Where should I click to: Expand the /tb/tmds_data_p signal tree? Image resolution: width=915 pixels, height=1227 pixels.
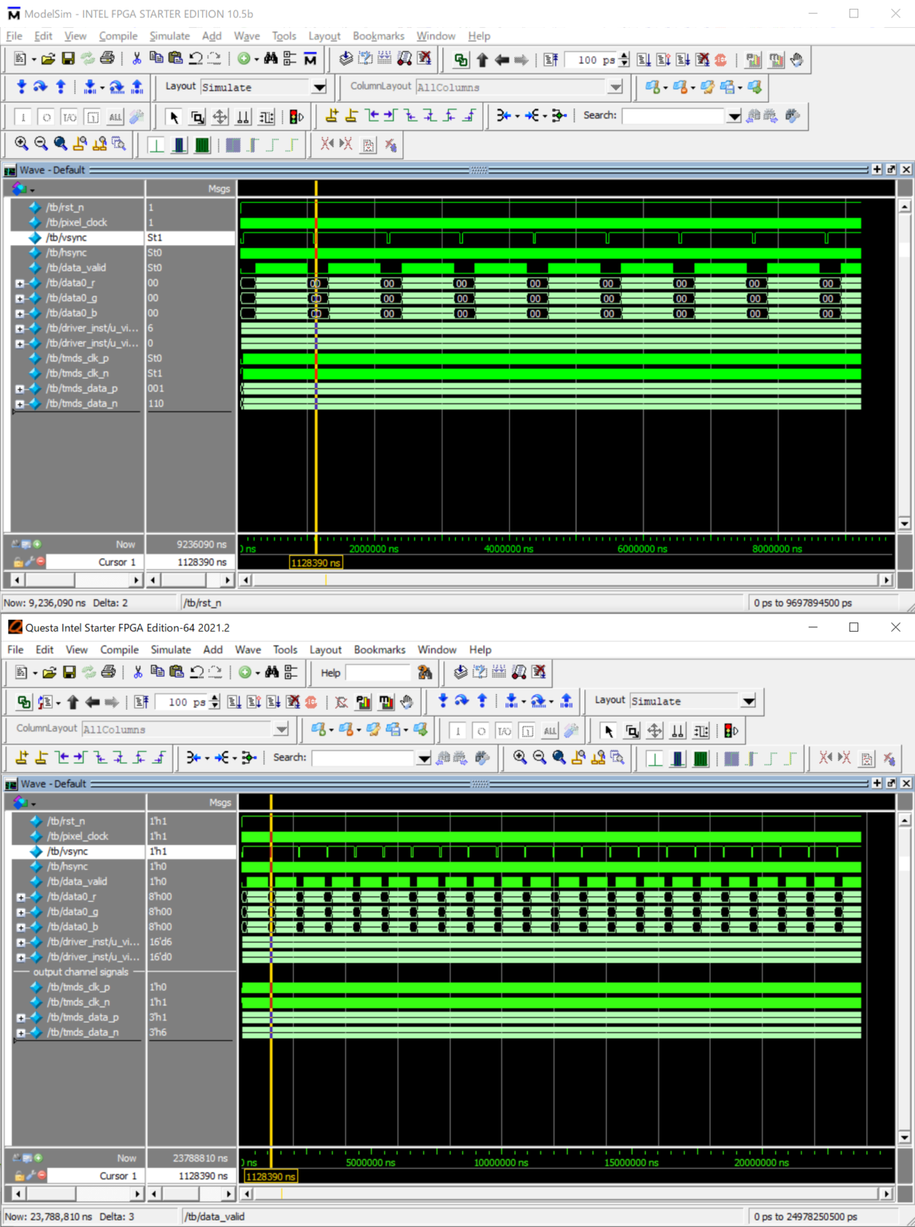(x=18, y=388)
